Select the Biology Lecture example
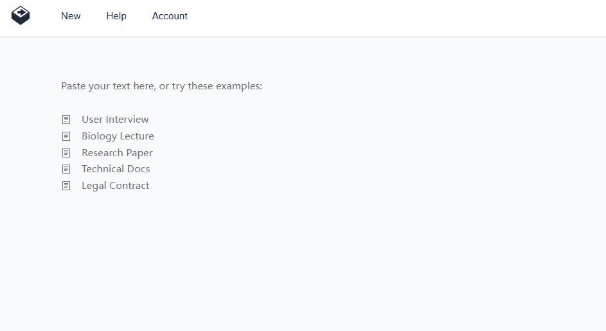 point(118,136)
